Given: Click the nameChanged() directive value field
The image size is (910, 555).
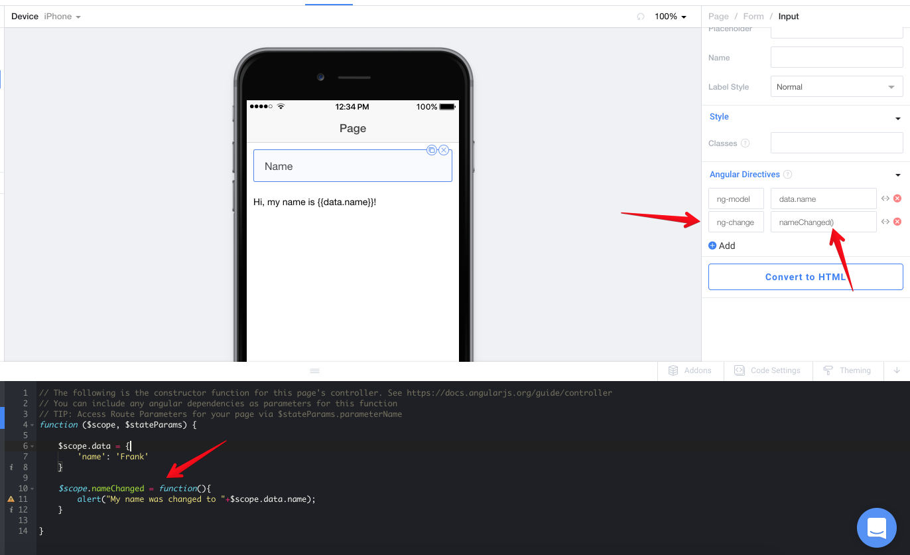Looking at the screenshot, I should [823, 222].
